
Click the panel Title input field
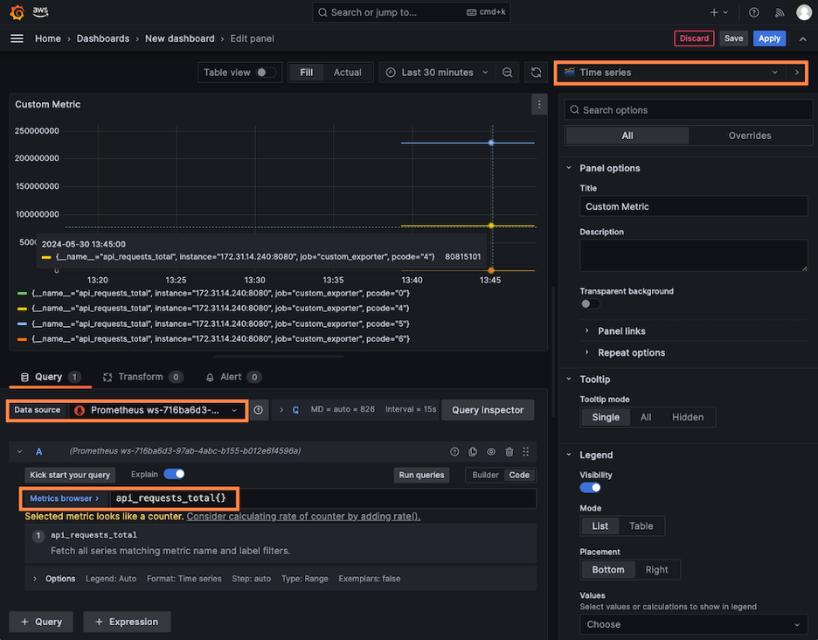tap(693, 206)
